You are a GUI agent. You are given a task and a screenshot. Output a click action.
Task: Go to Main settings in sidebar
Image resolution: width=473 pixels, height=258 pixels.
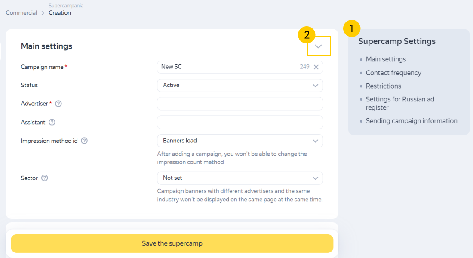[386, 59]
